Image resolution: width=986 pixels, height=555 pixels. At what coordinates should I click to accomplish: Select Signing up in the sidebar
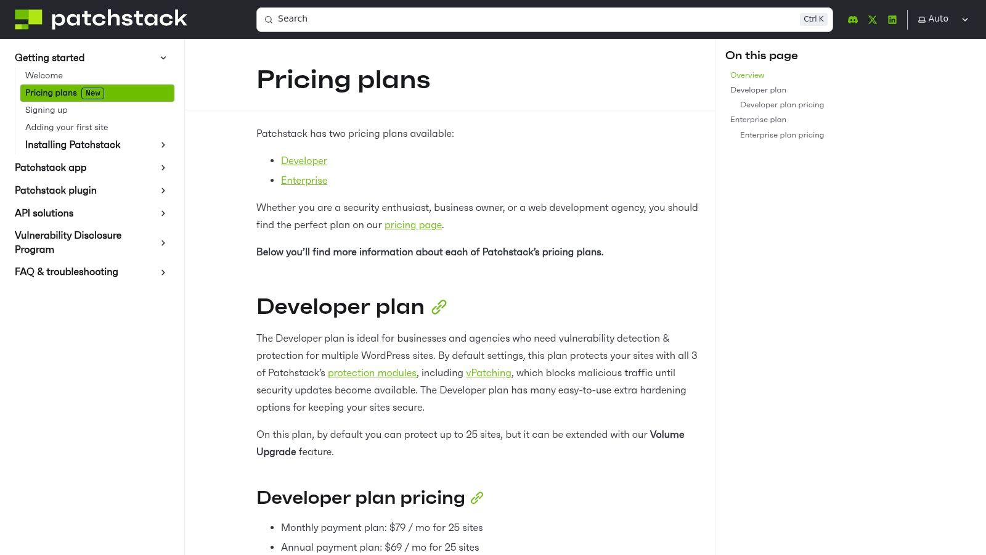click(46, 110)
